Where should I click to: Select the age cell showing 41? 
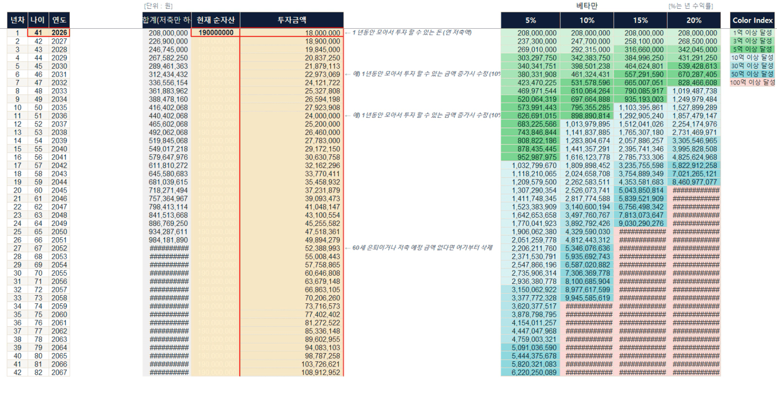(x=38, y=32)
